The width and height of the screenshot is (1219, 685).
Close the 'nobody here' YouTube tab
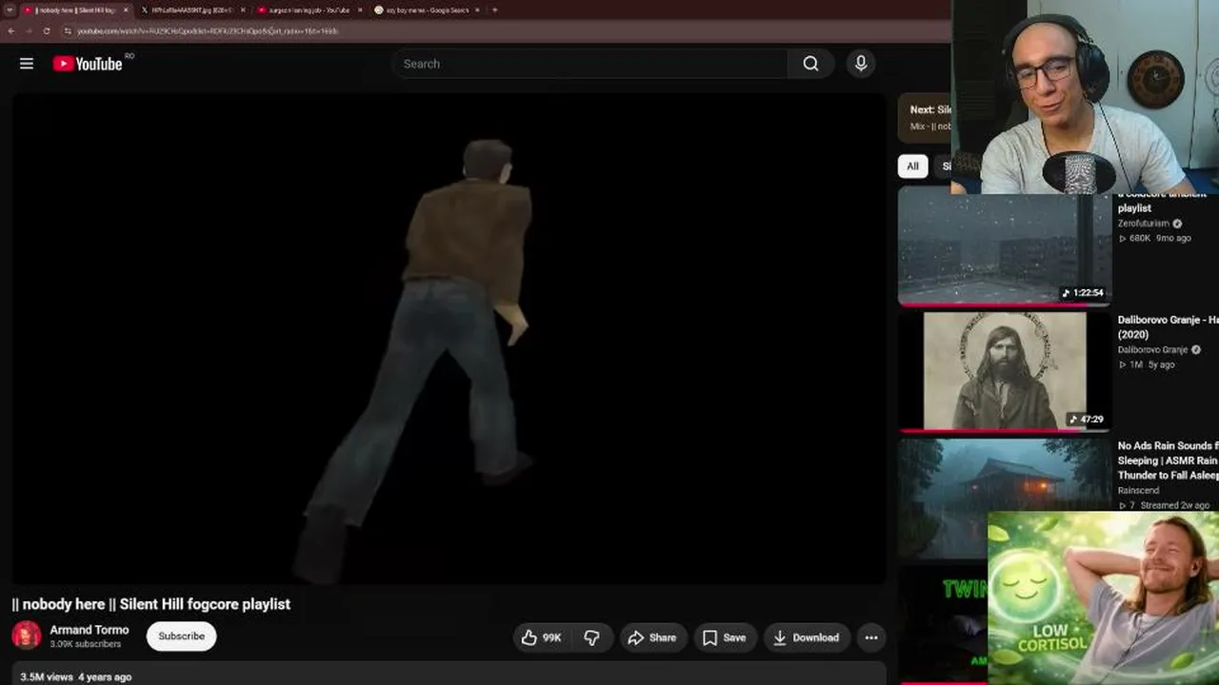(x=126, y=10)
